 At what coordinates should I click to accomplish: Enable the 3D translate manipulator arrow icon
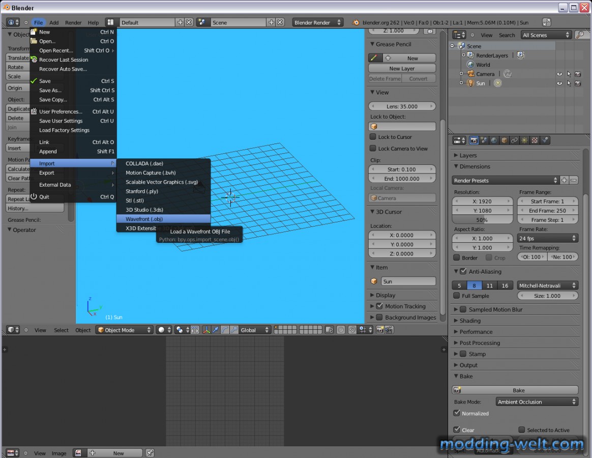(x=216, y=330)
